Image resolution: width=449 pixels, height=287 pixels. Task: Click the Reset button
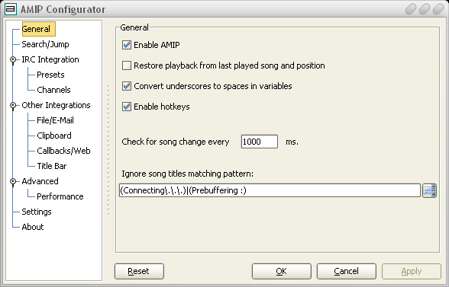(x=139, y=271)
